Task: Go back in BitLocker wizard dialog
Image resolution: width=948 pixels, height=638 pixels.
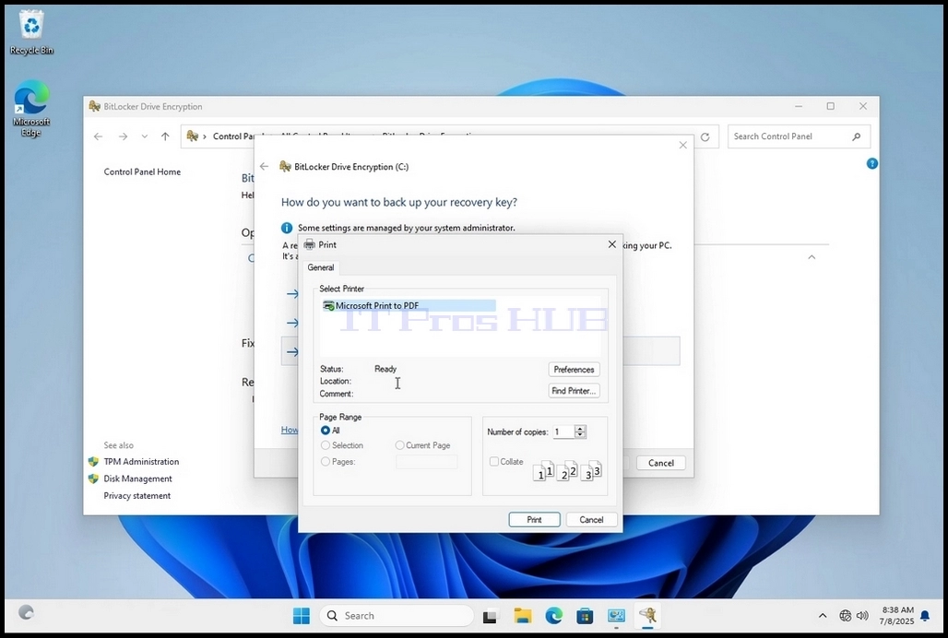Action: tap(265, 166)
